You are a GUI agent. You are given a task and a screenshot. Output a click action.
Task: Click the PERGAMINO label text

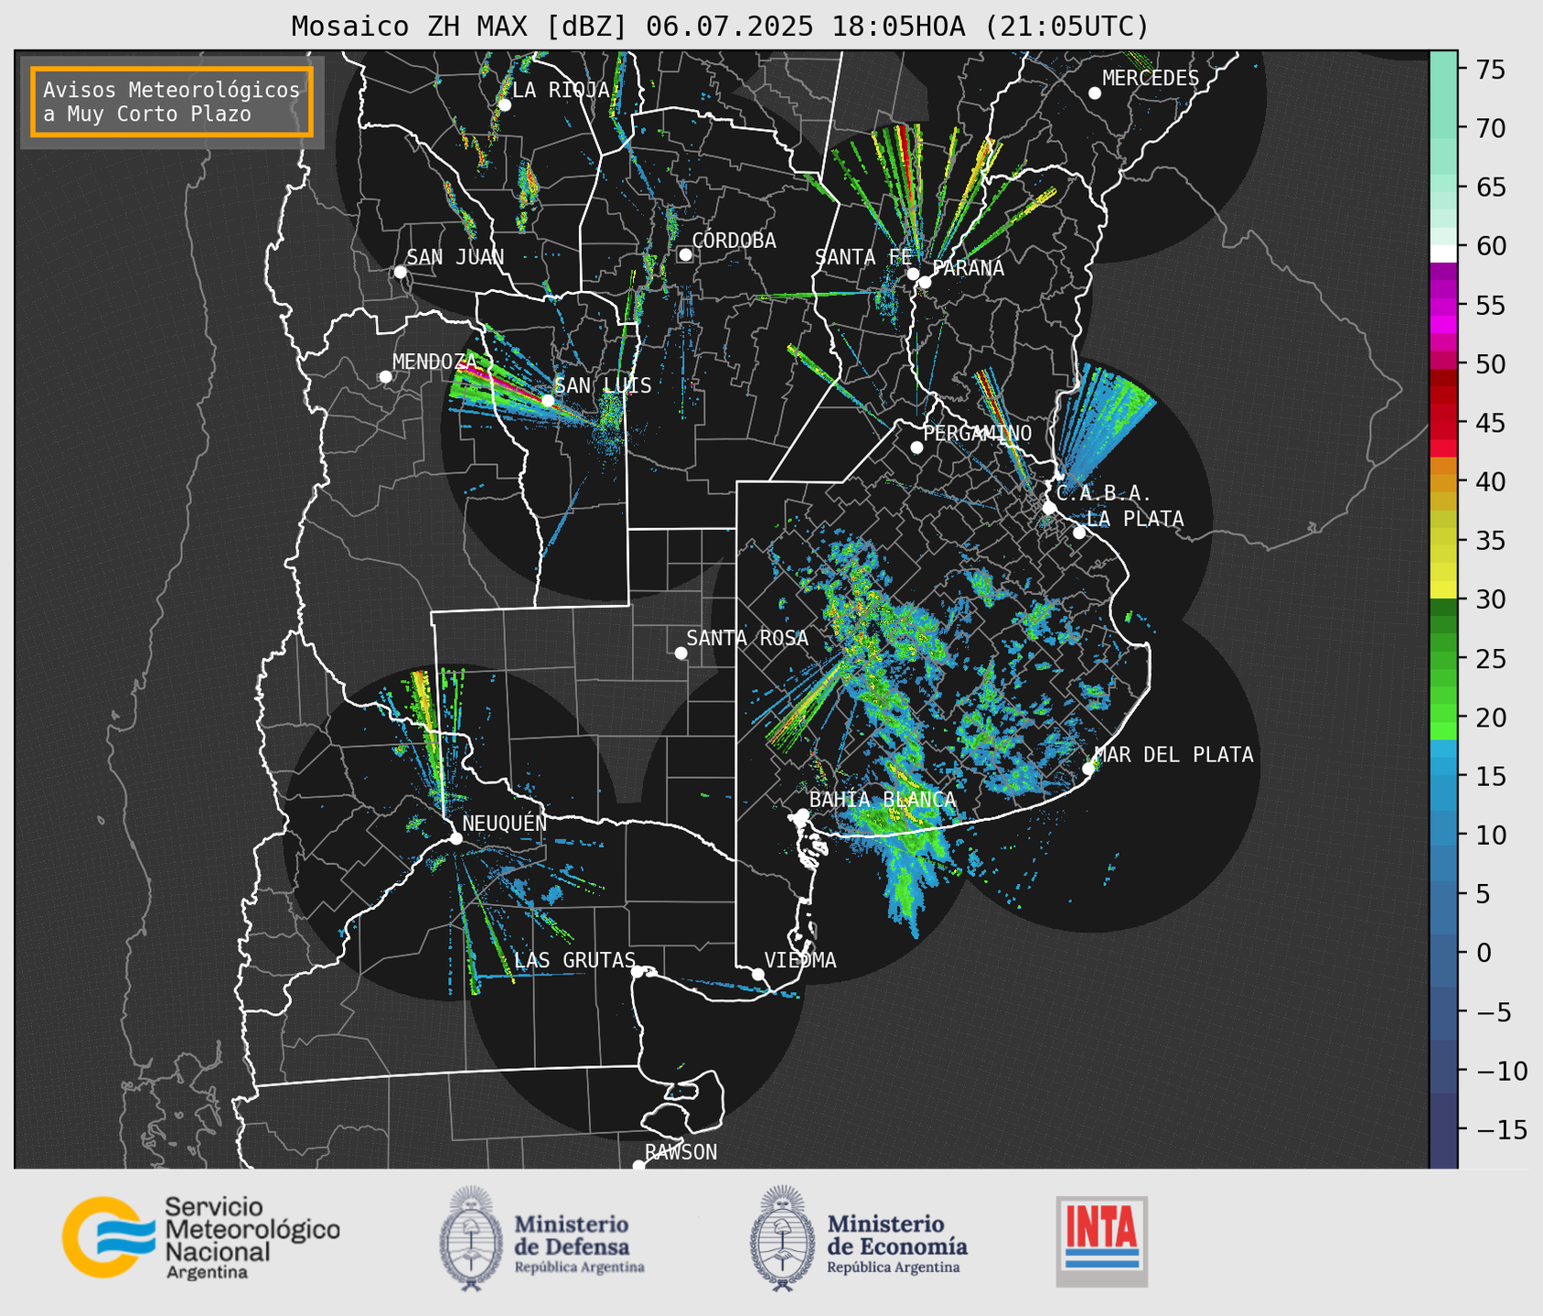978,433
